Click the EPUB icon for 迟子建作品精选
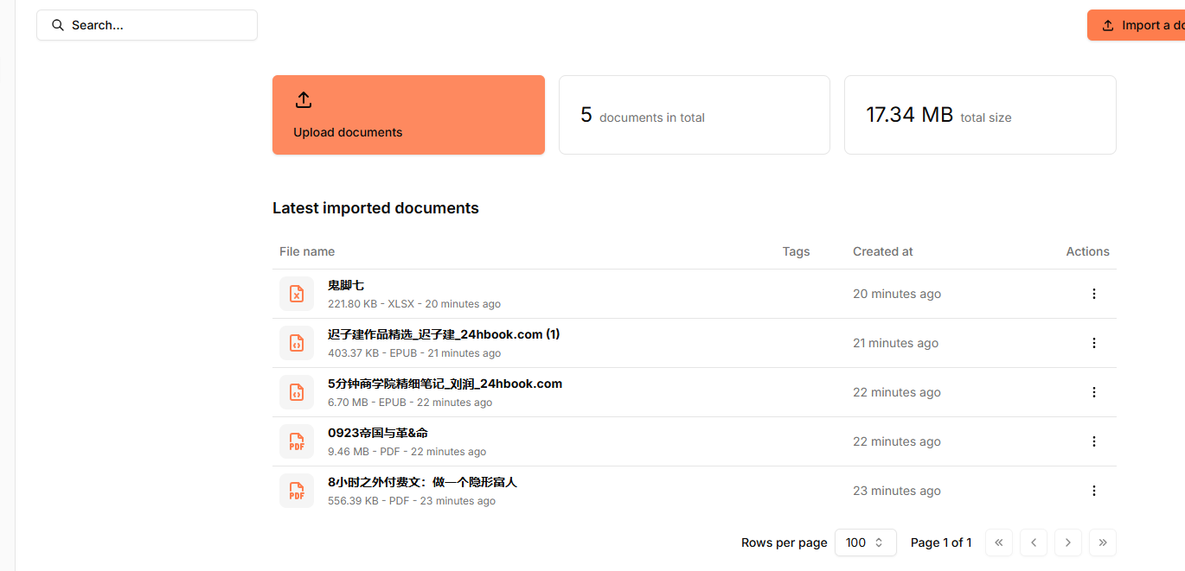 pyautogui.click(x=297, y=343)
